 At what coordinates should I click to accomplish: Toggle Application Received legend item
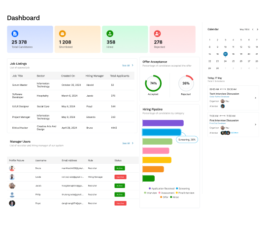[x=162, y=188]
